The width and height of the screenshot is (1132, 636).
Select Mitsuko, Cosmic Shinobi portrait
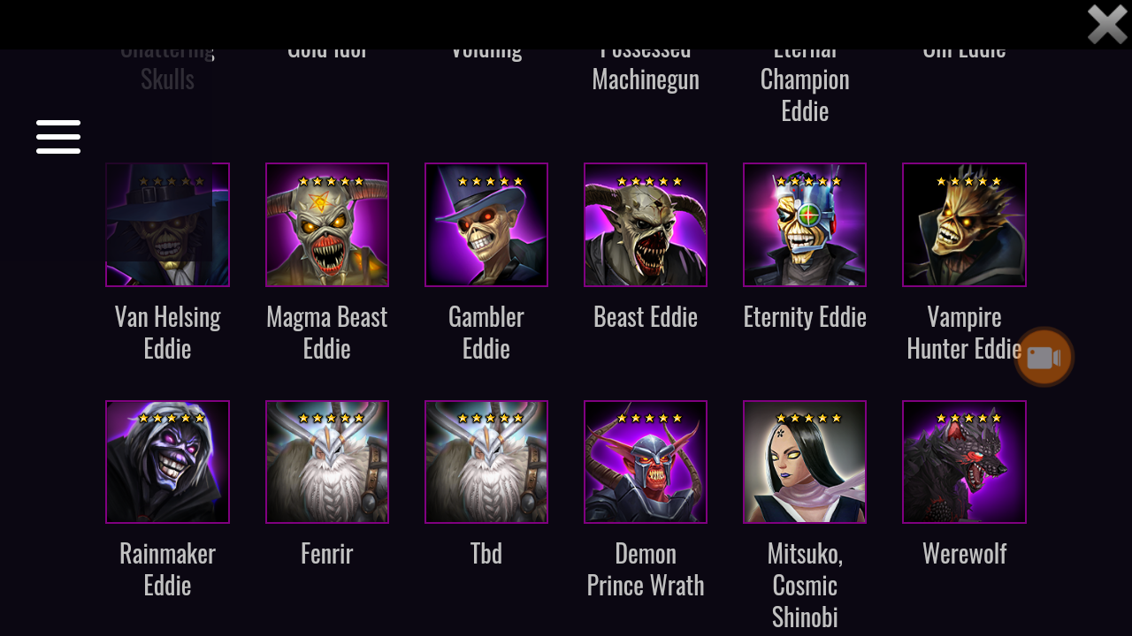click(805, 462)
